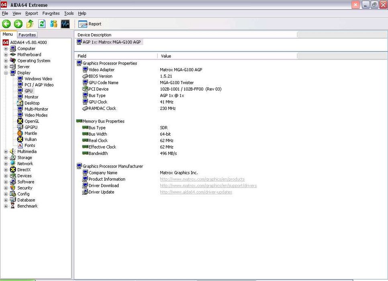Click the Mantle icon in tree
Image resolution: width=388 pixels, height=281 pixels.
pyautogui.click(x=20, y=133)
